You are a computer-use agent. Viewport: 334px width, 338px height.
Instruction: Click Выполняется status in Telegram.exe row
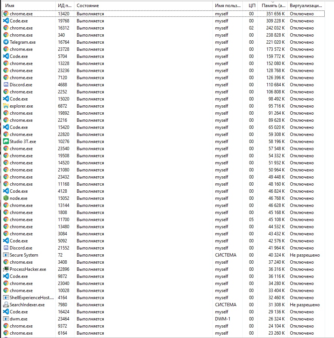(x=90, y=42)
